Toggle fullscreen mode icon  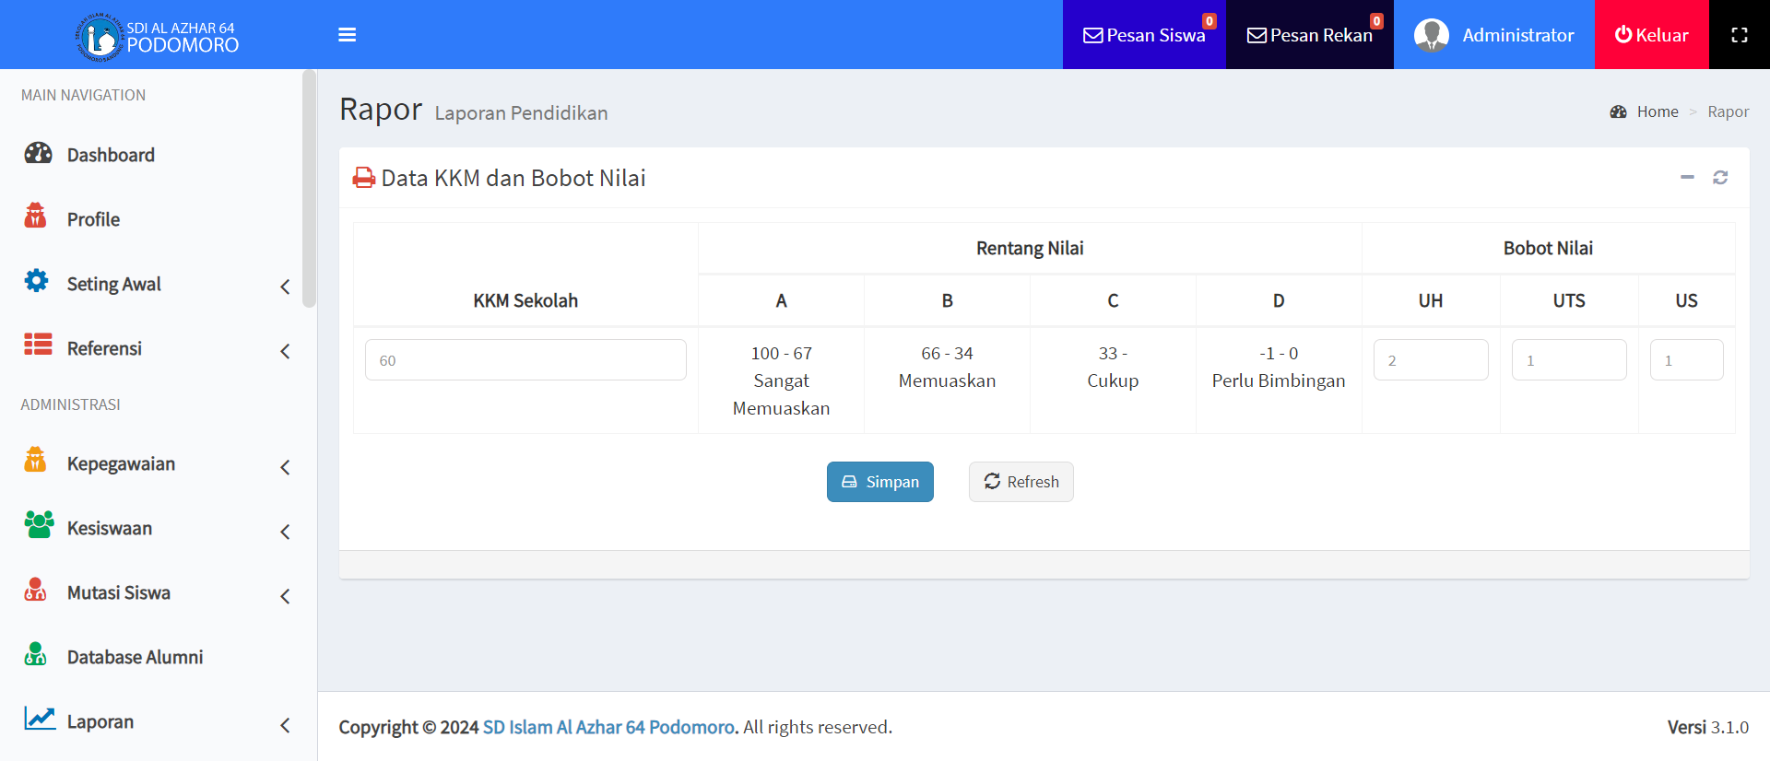tap(1739, 35)
